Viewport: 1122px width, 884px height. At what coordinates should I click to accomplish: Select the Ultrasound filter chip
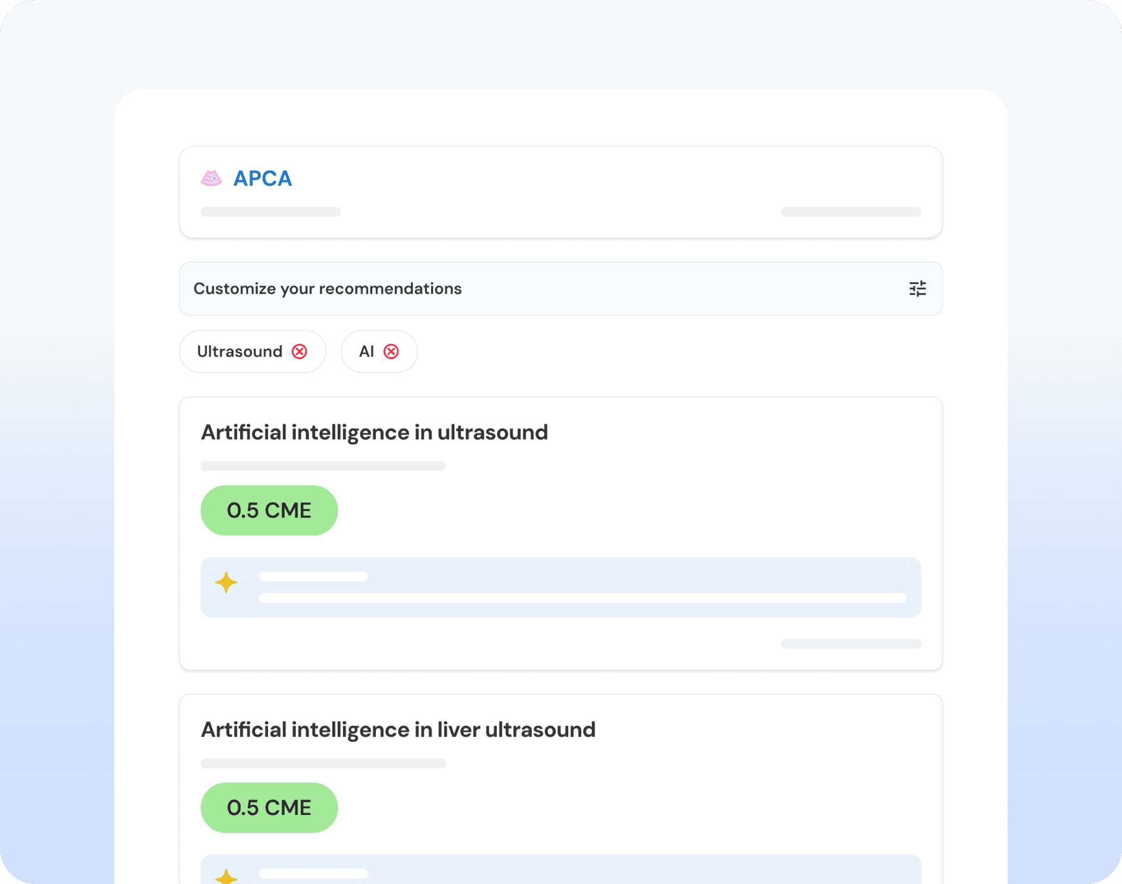pos(239,352)
